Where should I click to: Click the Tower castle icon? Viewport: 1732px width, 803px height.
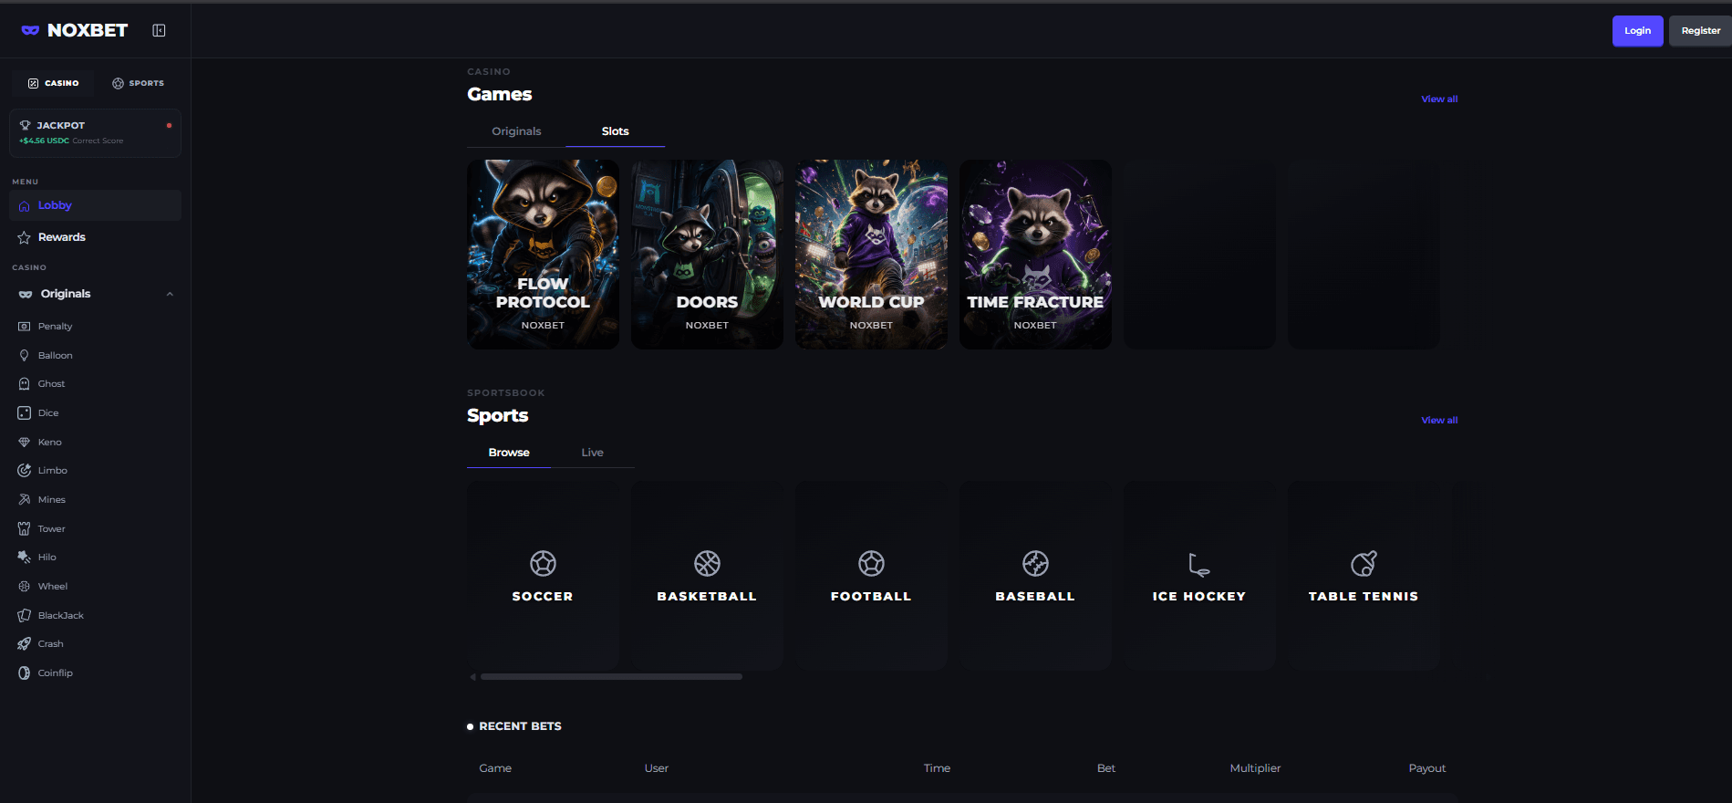(x=25, y=528)
